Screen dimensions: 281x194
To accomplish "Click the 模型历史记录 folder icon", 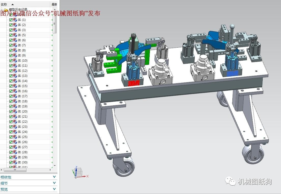I will [6, 10].
